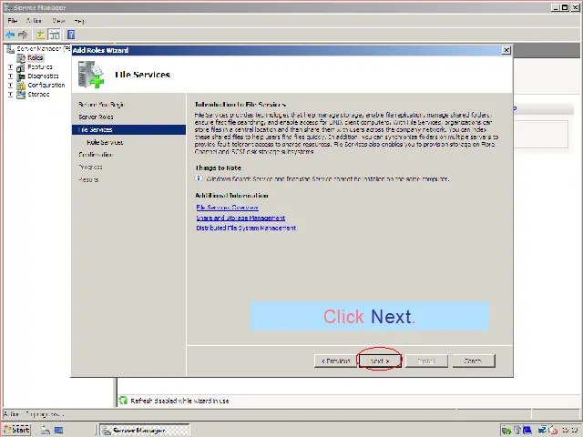Toggle the Show/Hide Console Tree toolbar icon
The height and width of the screenshot is (437, 583).
click(55, 35)
